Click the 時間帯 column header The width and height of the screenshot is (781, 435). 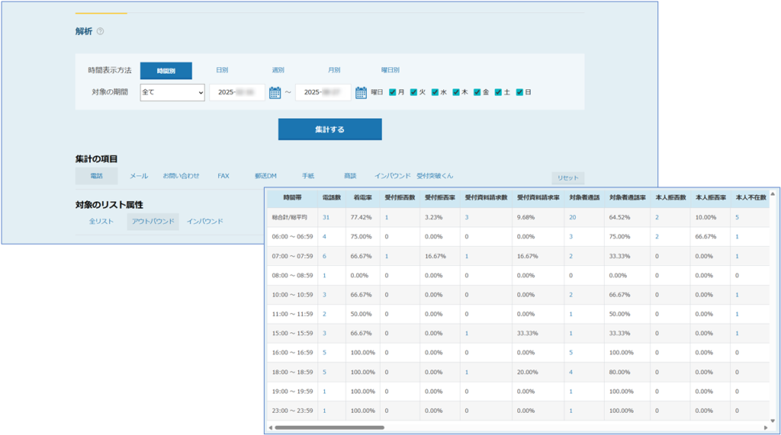292,197
